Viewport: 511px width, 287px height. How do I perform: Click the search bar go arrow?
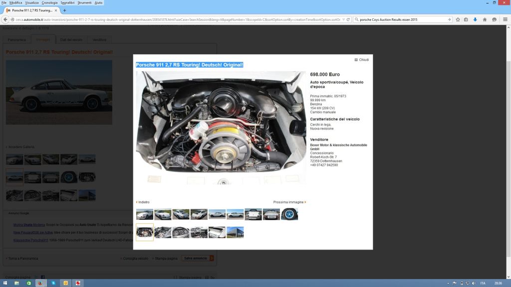(x=449, y=19)
